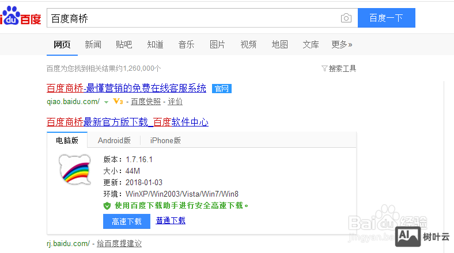Switch to 视频 search tab

[x=248, y=44]
